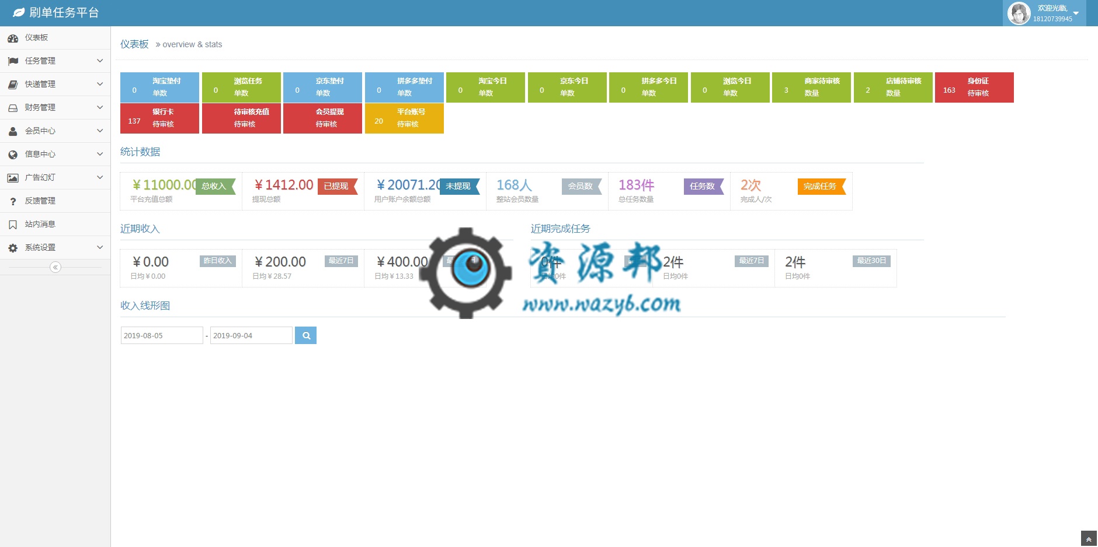This screenshot has height=547, width=1098.
Task: Click the 系统设置 gear icon
Action: [13, 248]
